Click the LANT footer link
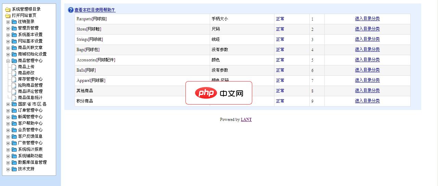 [x=246, y=120]
